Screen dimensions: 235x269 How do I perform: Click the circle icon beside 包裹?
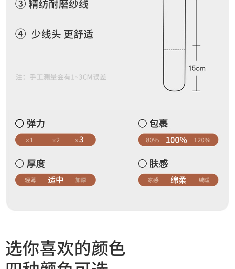click(142, 124)
